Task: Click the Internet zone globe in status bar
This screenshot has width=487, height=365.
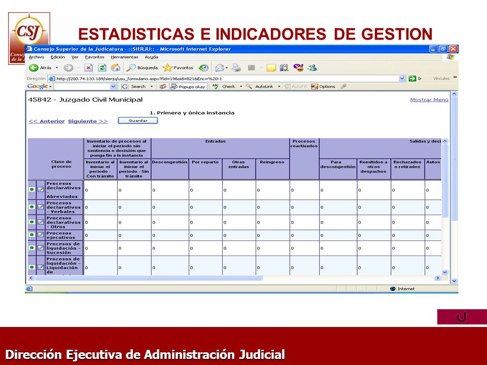Action: (x=393, y=288)
